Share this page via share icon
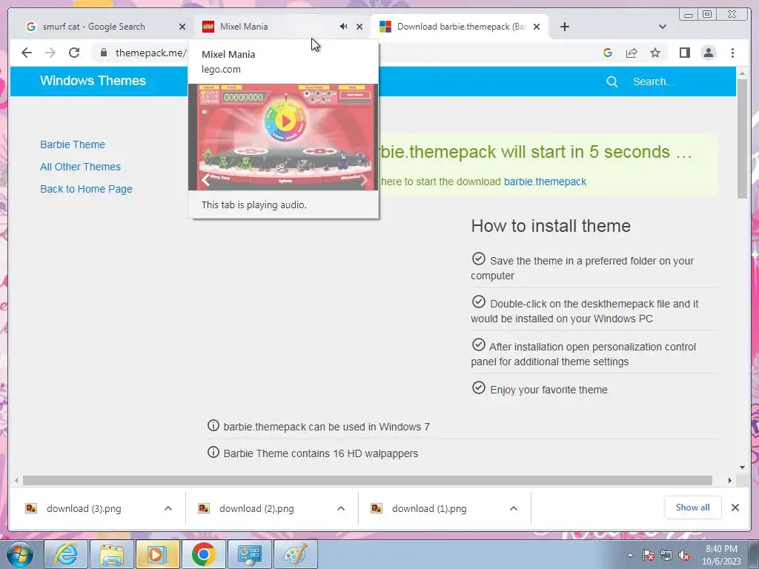Viewport: 759px width, 569px height. [x=632, y=53]
